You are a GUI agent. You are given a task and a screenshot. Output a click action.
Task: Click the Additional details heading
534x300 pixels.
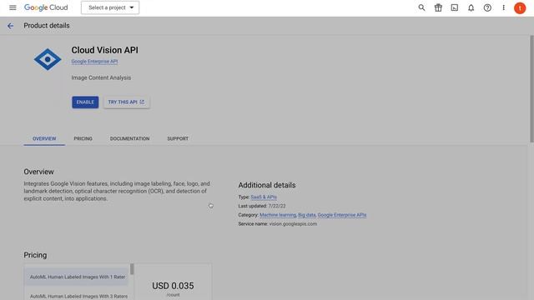tap(267, 185)
